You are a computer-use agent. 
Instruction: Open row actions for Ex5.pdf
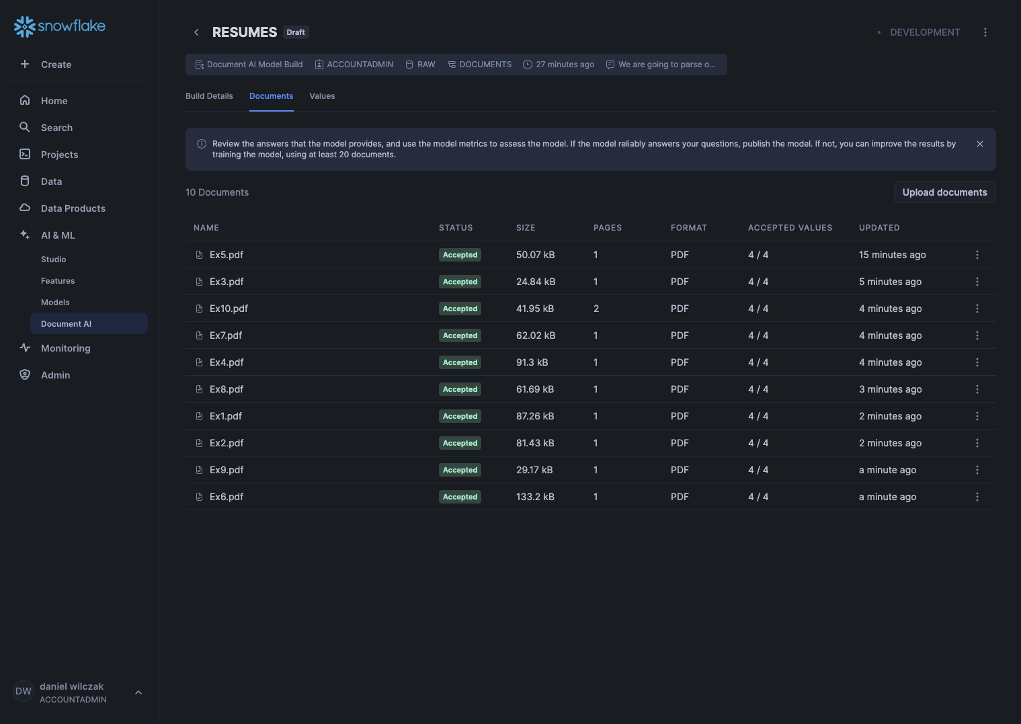tap(977, 255)
